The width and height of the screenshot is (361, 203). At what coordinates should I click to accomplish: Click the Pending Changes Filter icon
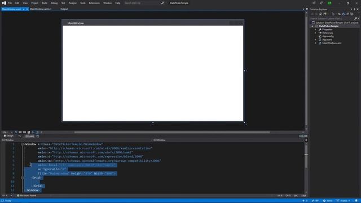tap(333, 14)
